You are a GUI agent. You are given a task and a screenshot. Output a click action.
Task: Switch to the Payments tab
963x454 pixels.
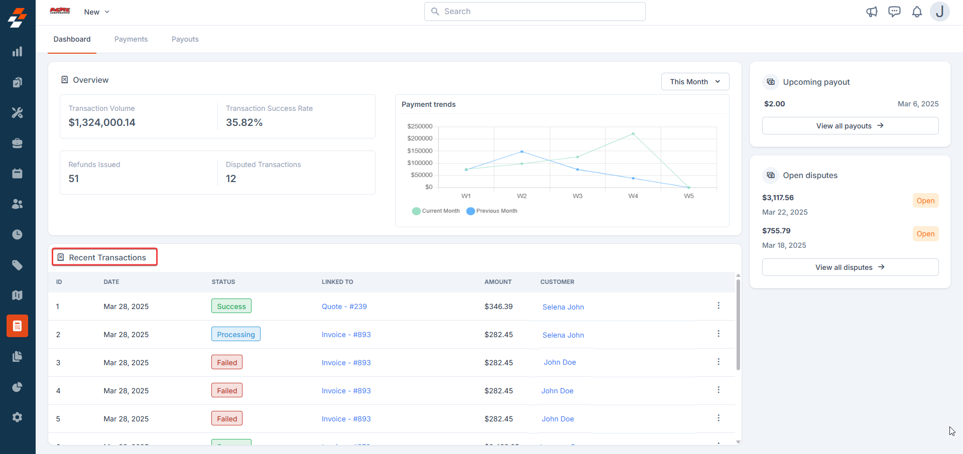tap(131, 39)
